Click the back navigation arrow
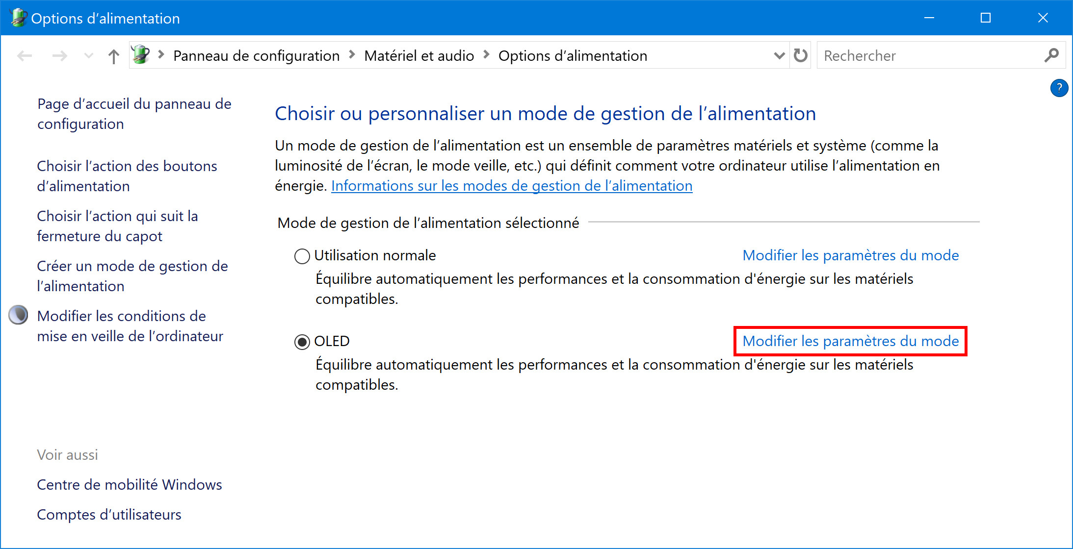The image size is (1073, 549). (x=25, y=56)
